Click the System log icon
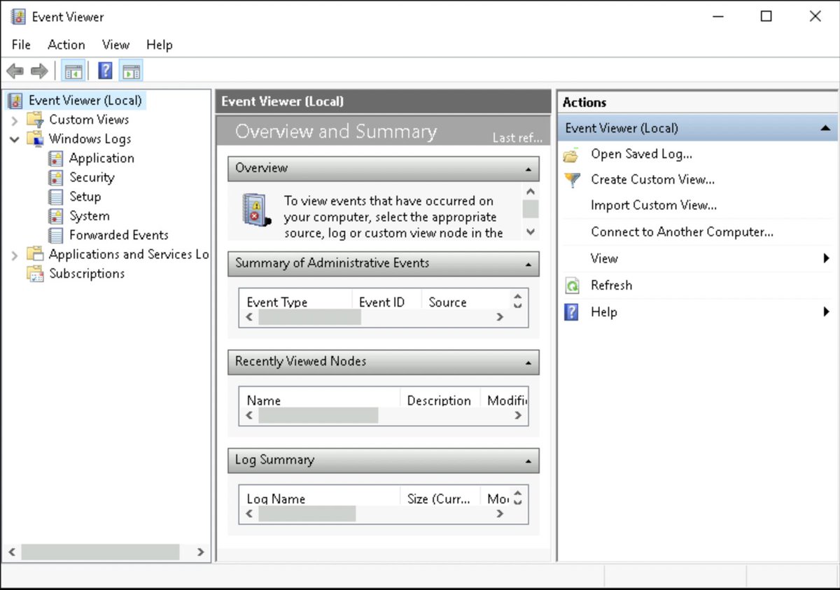 coord(56,216)
